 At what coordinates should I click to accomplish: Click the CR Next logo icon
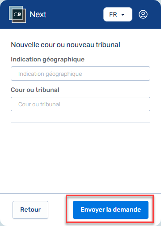coord(17,14)
